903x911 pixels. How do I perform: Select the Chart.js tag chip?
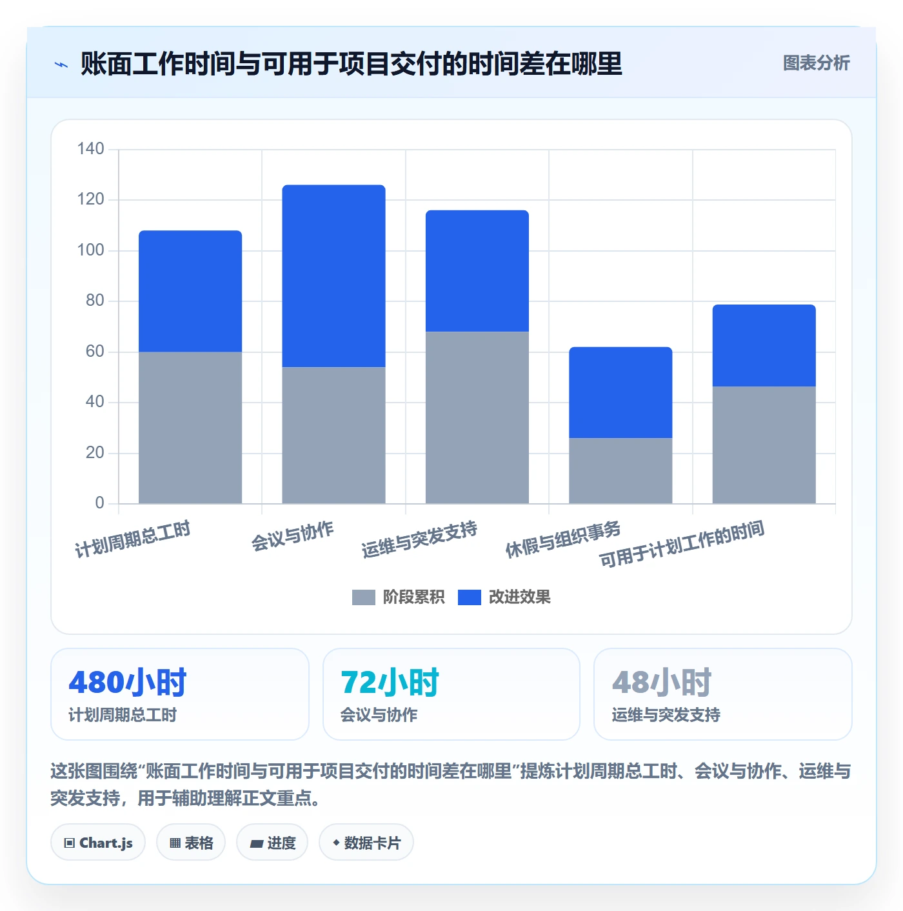(98, 843)
